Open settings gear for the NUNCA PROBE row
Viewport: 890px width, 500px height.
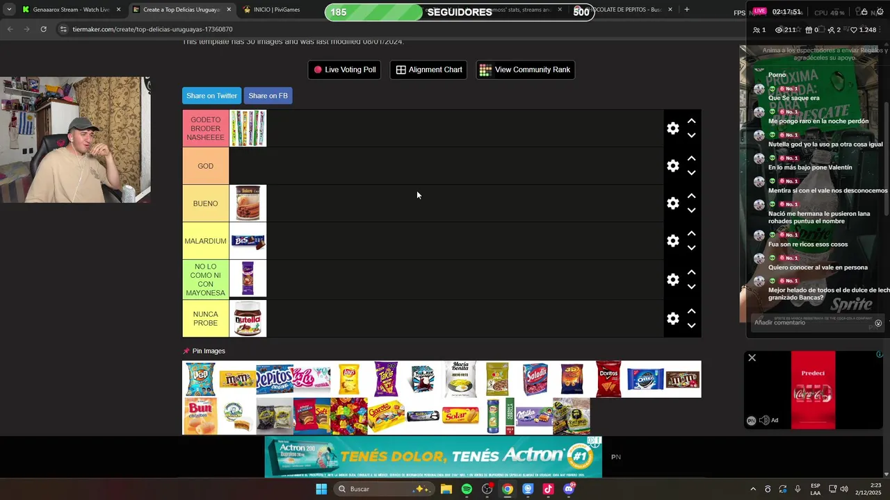pyautogui.click(x=672, y=318)
